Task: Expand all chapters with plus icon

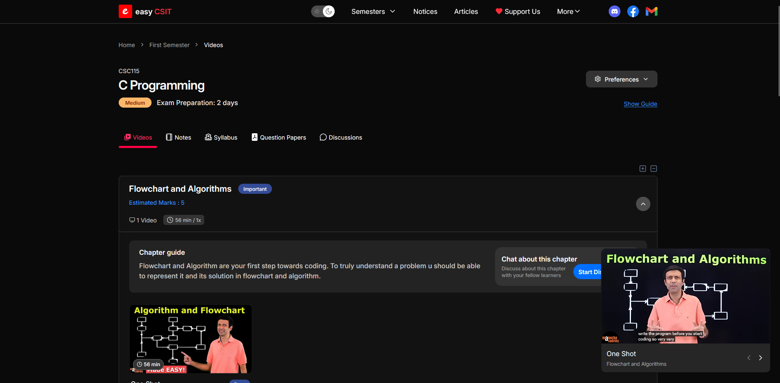Action: tap(643, 169)
